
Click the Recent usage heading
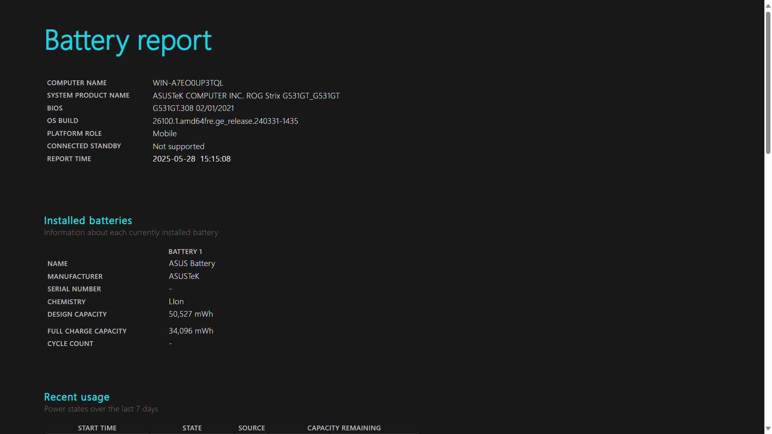(x=76, y=397)
